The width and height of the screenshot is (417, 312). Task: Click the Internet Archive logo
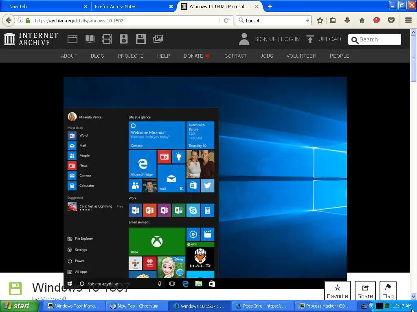(x=31, y=39)
